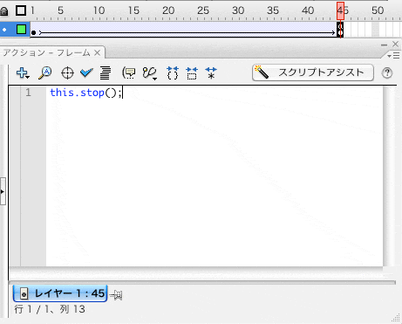
Task: Select the アクション - フレーム tab
Action: coord(46,52)
